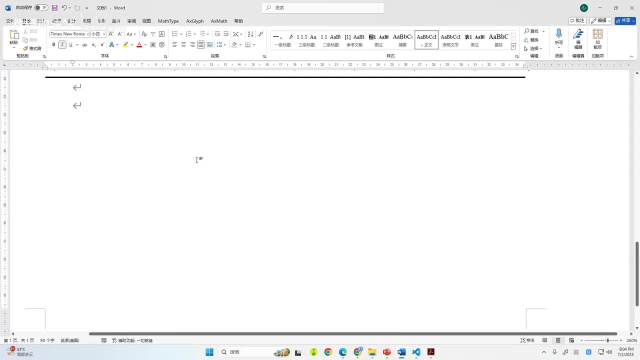The image size is (640, 360).
Task: Apply the text highlight color
Action: [126, 45]
